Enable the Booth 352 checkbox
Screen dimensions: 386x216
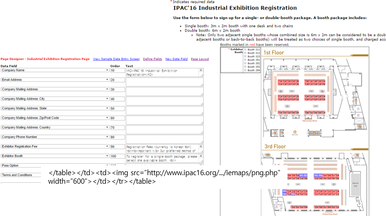point(245,64)
